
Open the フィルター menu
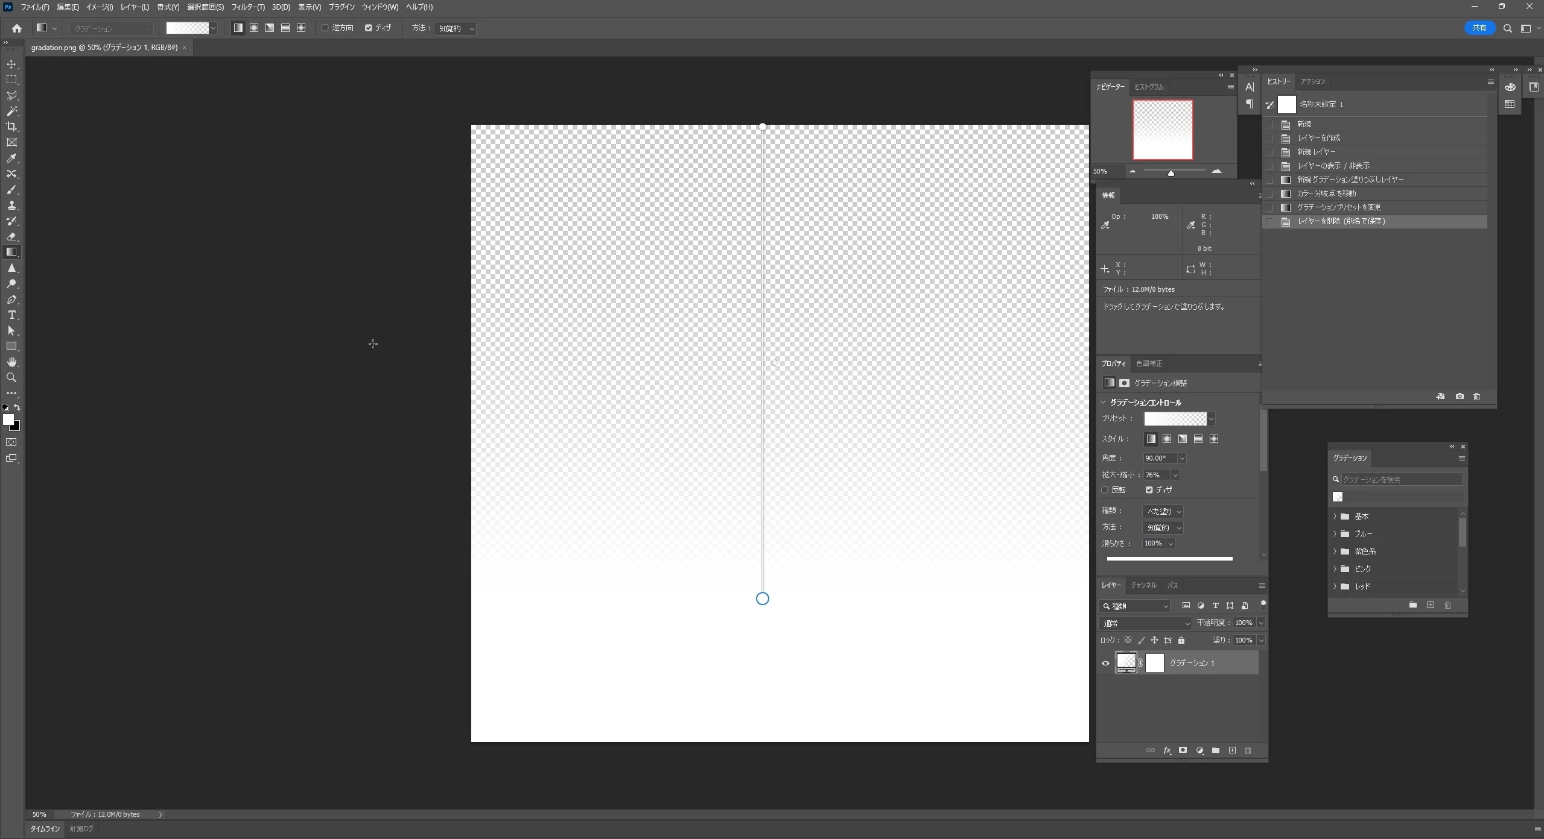[x=248, y=7]
